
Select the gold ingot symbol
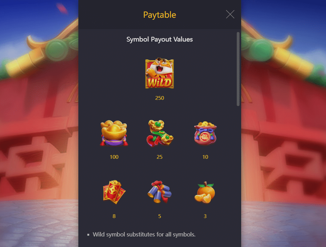tap(114, 133)
